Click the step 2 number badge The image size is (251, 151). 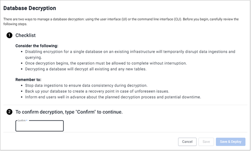(9, 112)
